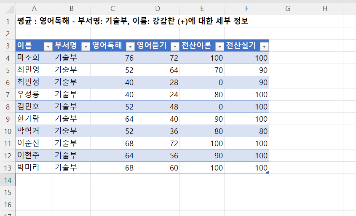The width and height of the screenshot is (356, 216).
Task: Select row 2 header
Action: point(7,33)
